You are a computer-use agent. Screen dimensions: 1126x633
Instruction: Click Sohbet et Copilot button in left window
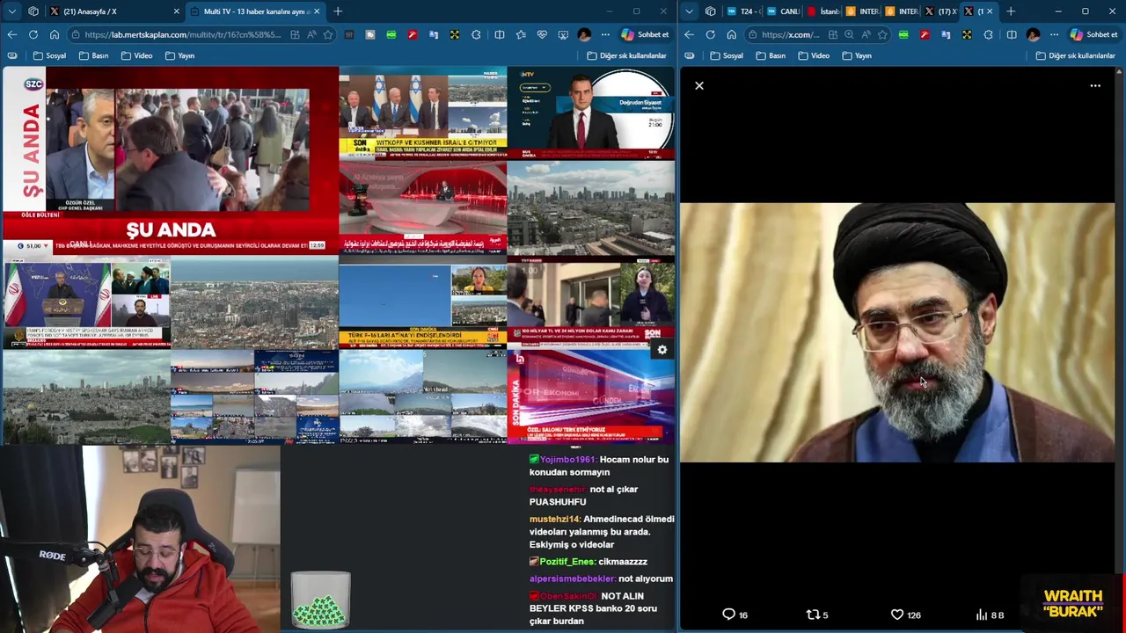point(646,34)
